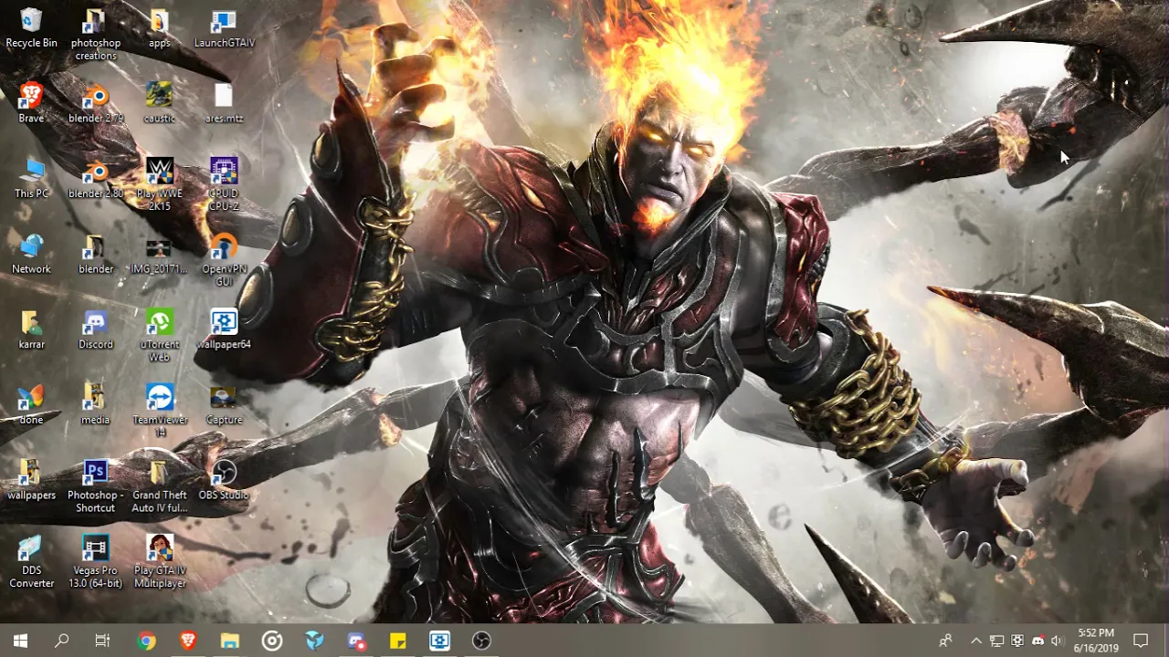
Task: Launch Brave from the taskbar
Action: pyautogui.click(x=188, y=641)
